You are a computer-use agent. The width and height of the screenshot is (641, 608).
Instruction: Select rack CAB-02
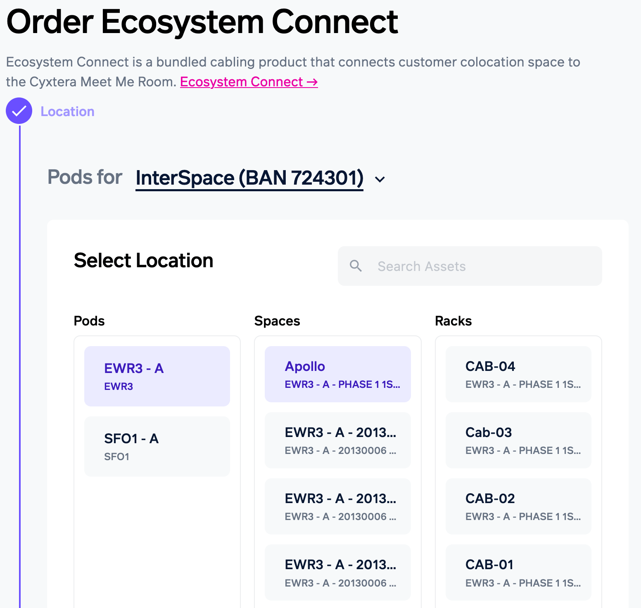(x=518, y=506)
